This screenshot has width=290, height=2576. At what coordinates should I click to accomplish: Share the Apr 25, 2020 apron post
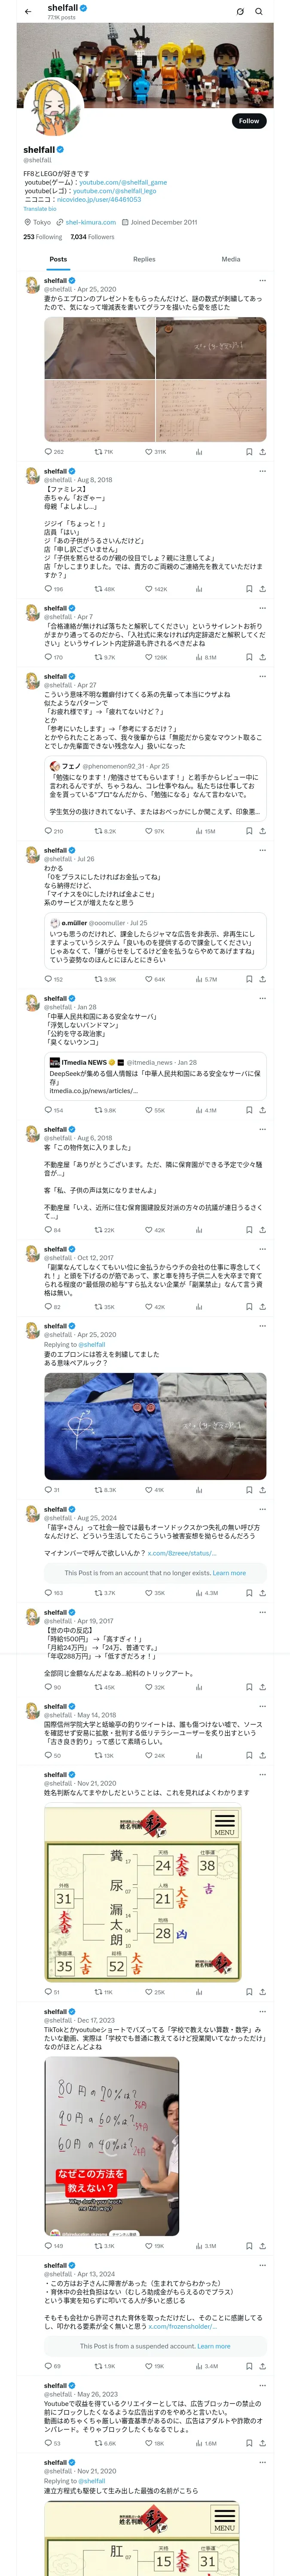pos(262,452)
